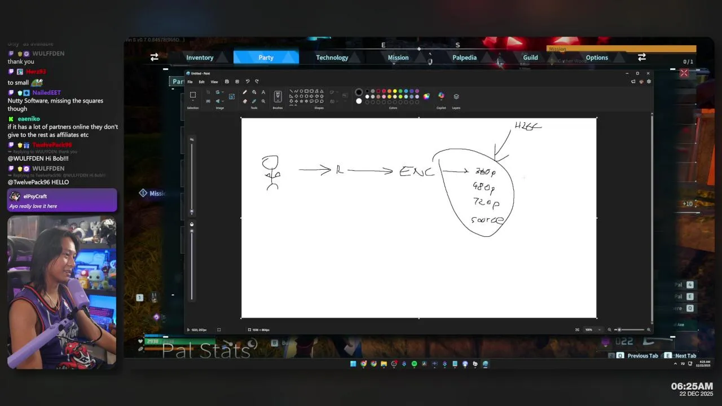Adjust the Paint zoom slider
722x406 pixels.
pyautogui.click(x=629, y=329)
